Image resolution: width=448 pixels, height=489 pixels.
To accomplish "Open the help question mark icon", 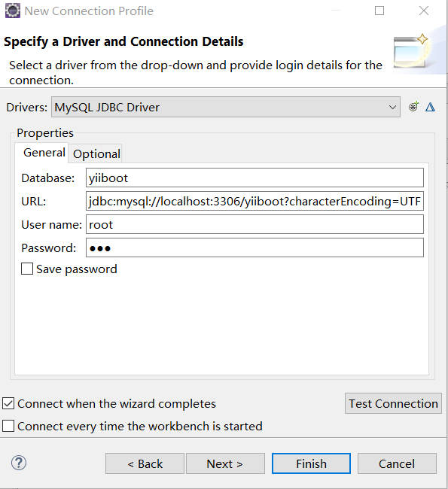I will [x=19, y=463].
